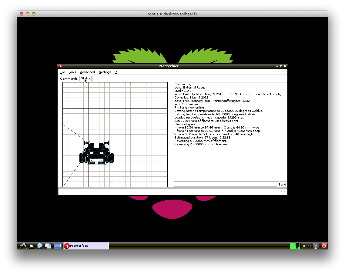Click the red close button of VNC window
345x274 pixels.
pyautogui.click(x=22, y=14)
